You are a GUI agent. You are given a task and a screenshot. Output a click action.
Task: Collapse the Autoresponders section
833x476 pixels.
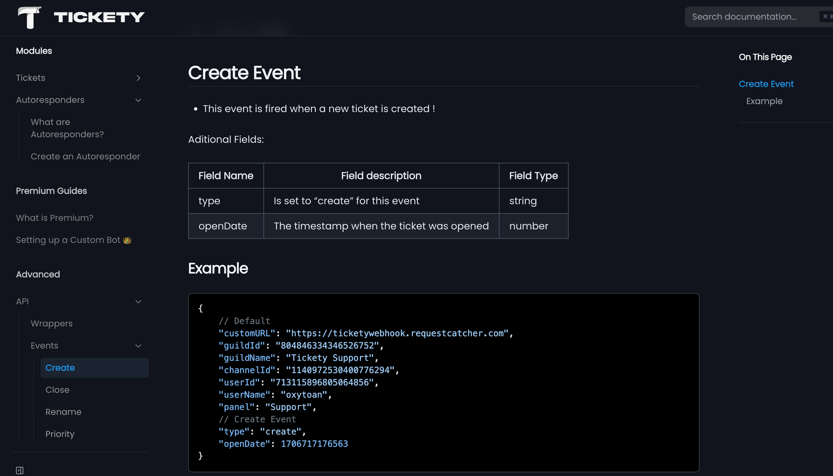coord(138,100)
